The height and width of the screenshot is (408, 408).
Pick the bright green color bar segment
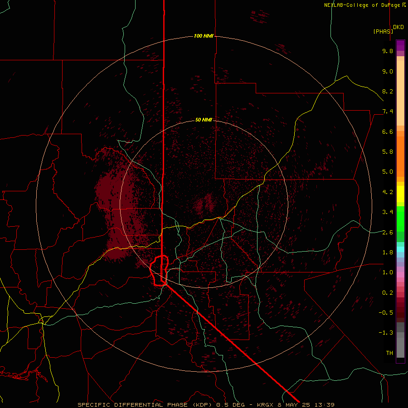pos(400,219)
